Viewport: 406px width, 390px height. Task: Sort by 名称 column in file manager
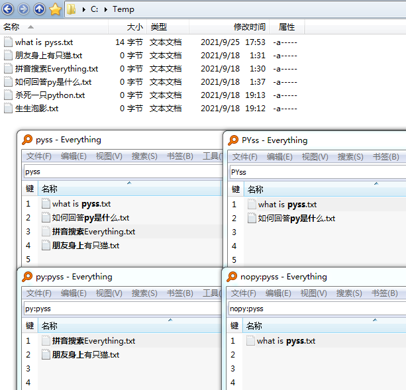[54, 27]
